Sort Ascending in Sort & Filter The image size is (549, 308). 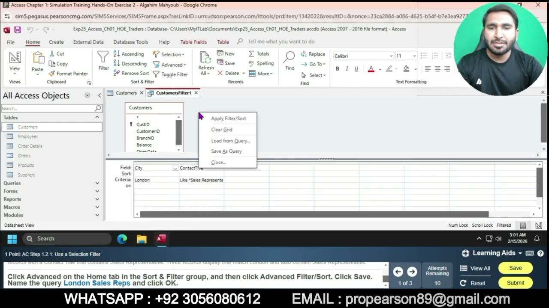129,54
